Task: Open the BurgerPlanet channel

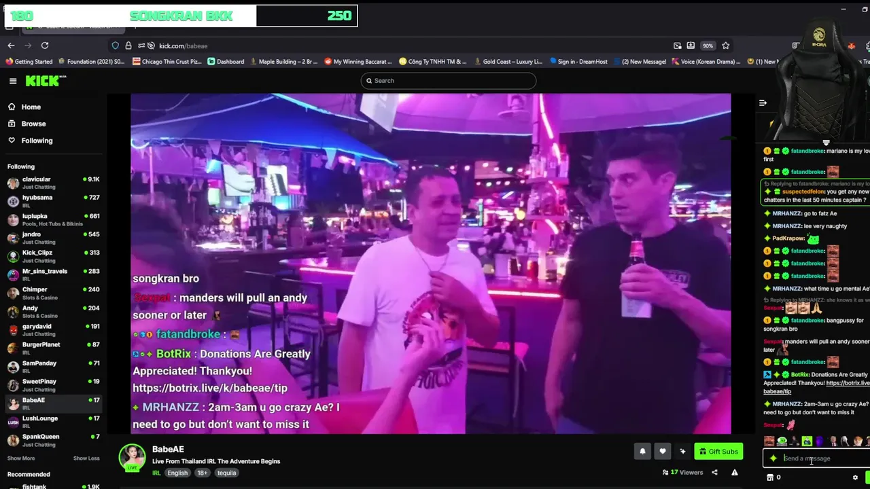Action: (x=53, y=348)
